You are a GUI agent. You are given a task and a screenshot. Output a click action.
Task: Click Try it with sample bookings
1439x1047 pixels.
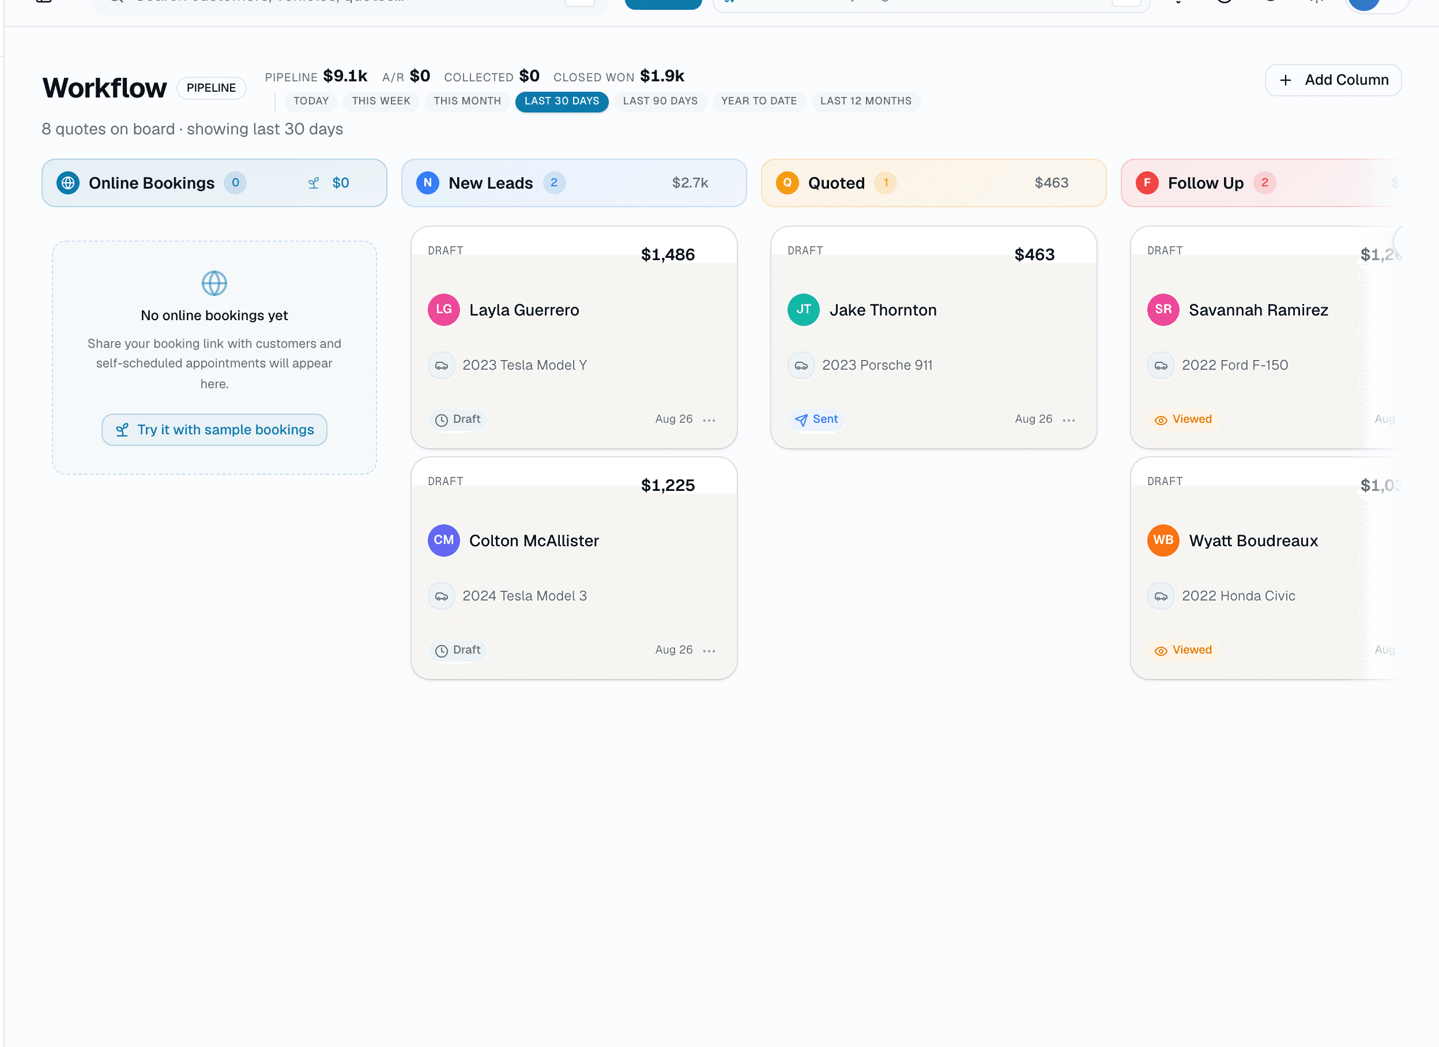[x=214, y=430]
